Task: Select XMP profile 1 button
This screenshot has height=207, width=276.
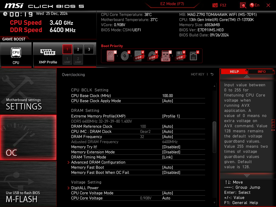Action: [67, 49]
